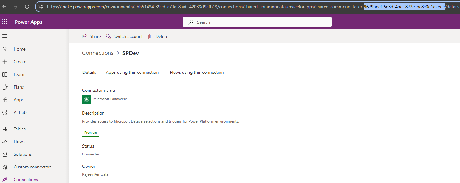Select the Details tab
460x183 pixels.
click(x=89, y=72)
